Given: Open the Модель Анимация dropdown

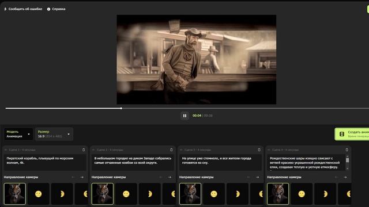Looking at the screenshot, I should tap(18, 134).
